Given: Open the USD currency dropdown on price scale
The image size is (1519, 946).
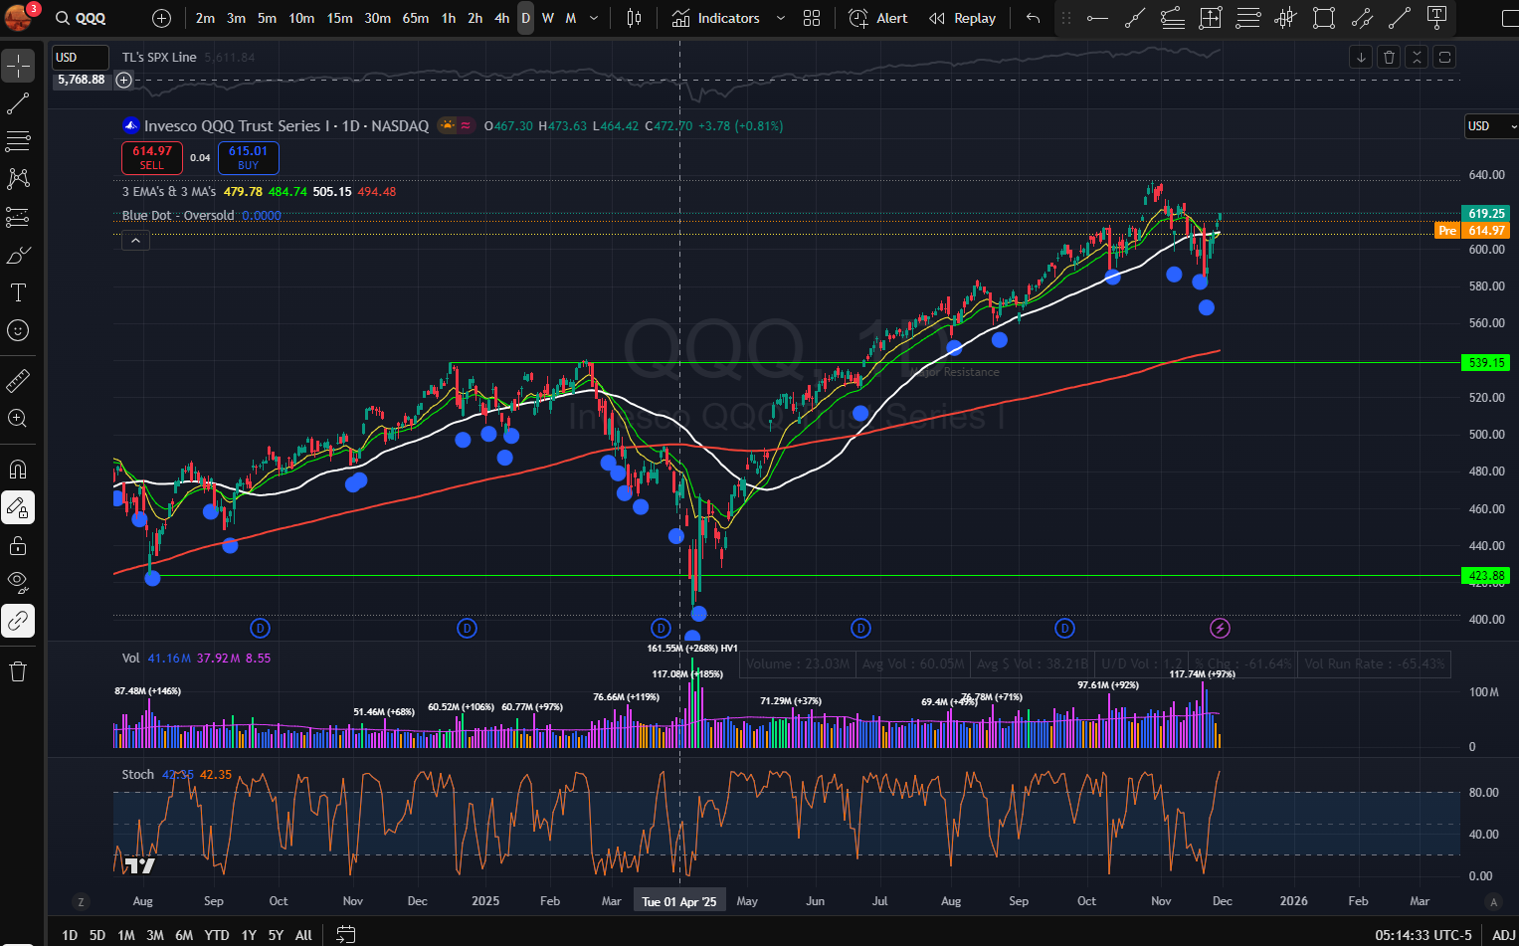Looking at the screenshot, I should 1490,126.
